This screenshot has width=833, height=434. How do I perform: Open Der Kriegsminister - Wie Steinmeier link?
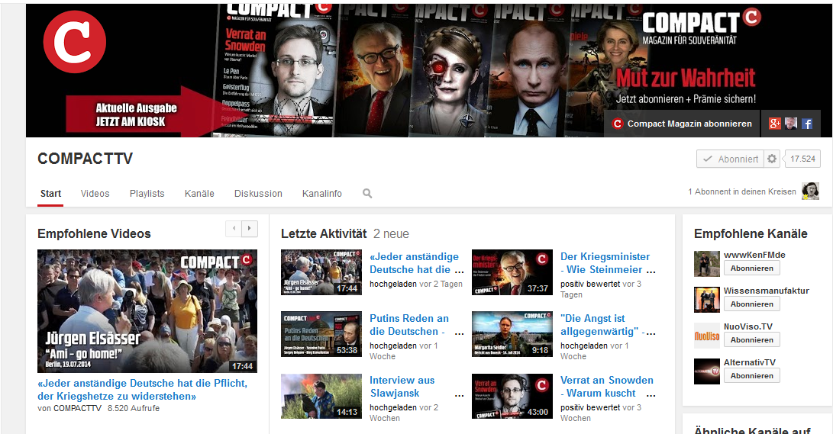605,263
